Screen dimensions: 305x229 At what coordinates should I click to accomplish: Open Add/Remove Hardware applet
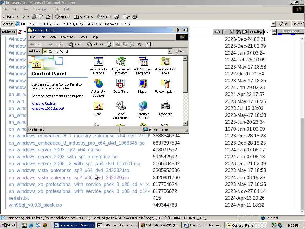coord(121,66)
